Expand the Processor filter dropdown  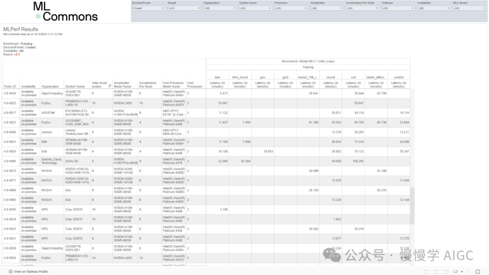point(291,9)
